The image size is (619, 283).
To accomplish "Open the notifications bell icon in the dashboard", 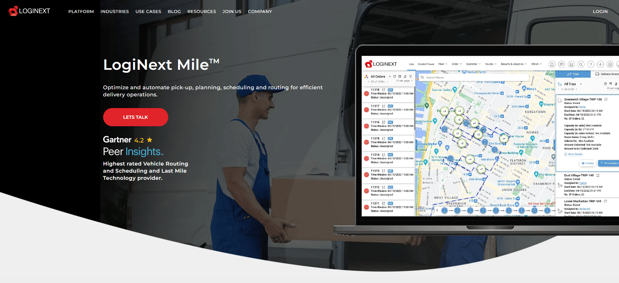I will (x=552, y=64).
